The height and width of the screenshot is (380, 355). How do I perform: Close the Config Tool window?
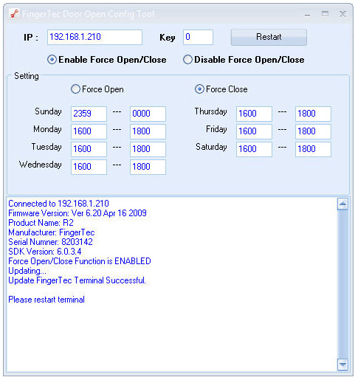click(x=342, y=14)
